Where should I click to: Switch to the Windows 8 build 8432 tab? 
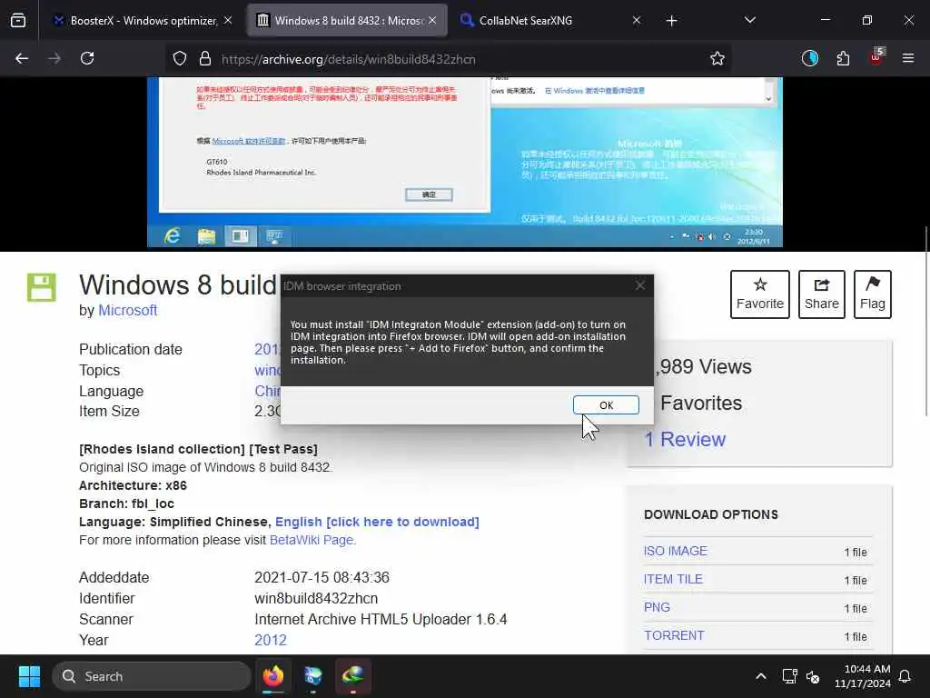347,20
